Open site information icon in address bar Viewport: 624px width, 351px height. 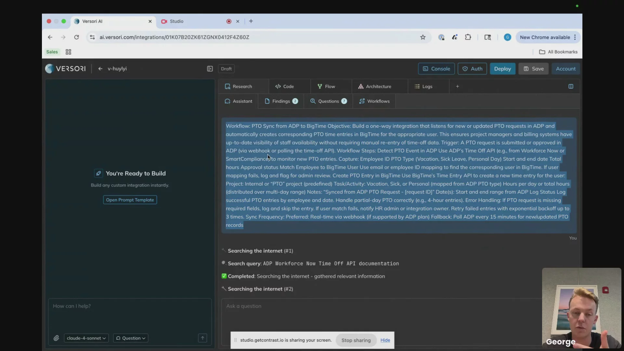tap(92, 37)
